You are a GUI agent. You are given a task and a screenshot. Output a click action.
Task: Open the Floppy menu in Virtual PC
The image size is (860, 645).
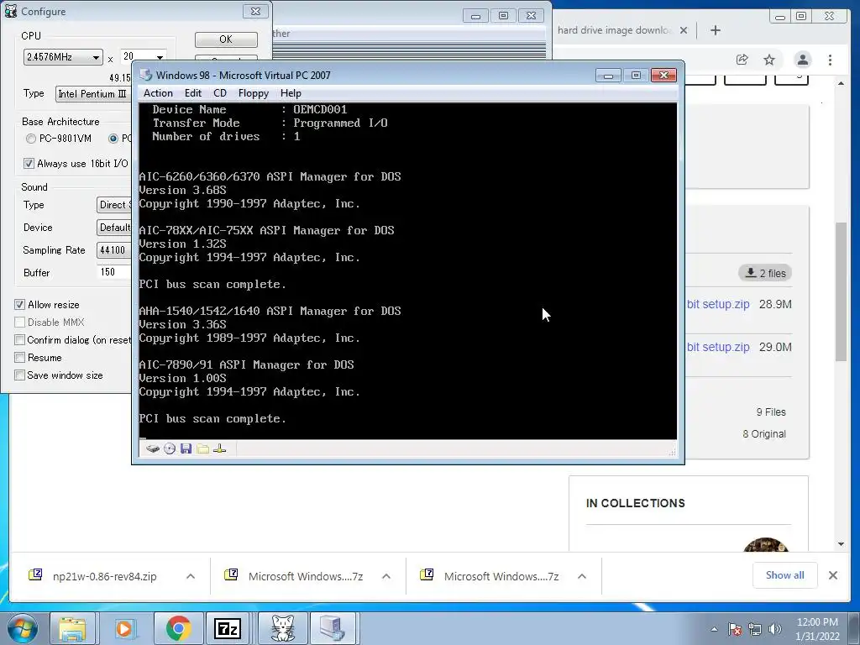click(x=254, y=93)
